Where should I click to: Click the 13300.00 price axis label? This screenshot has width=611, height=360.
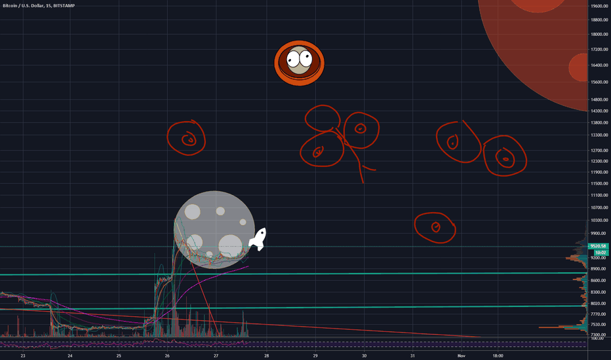pyautogui.click(x=599, y=135)
